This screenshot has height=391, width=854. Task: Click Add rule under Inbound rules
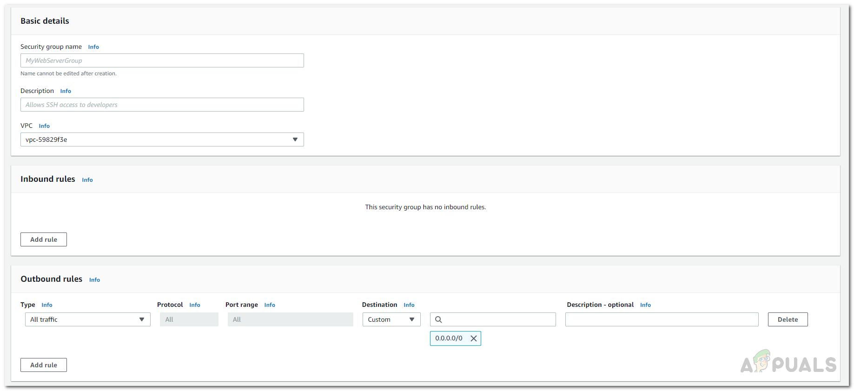[x=44, y=239]
